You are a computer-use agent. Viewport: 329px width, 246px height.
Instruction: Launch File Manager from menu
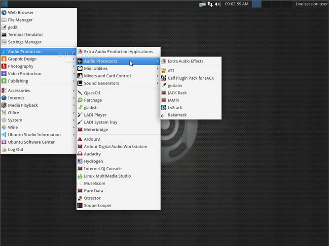pyautogui.click(x=38, y=20)
